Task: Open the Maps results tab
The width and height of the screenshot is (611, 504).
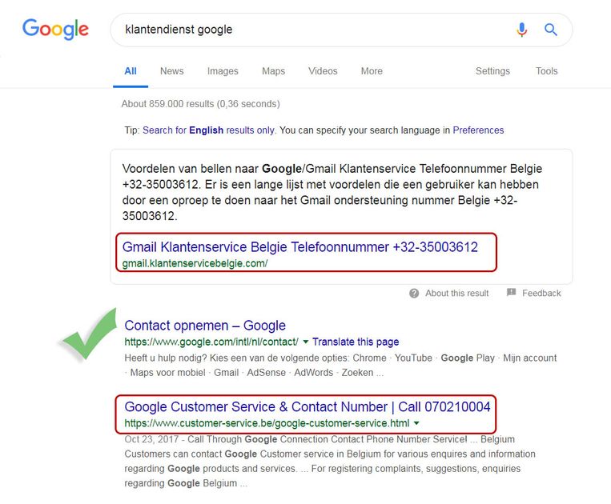Action: [273, 71]
